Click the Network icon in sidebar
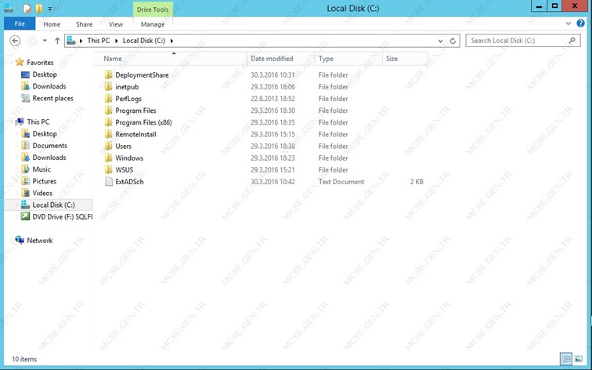592x370 pixels. [20, 240]
